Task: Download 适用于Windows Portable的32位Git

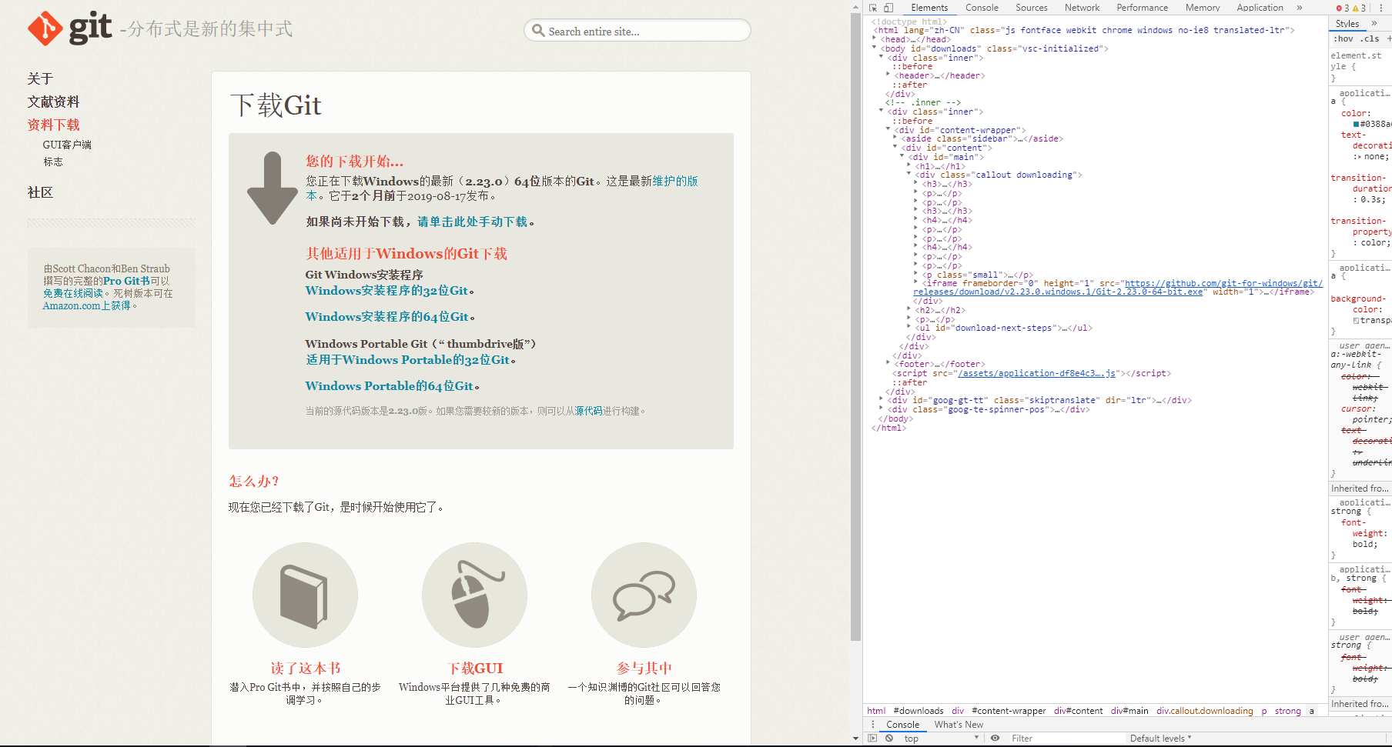Action: coord(407,360)
